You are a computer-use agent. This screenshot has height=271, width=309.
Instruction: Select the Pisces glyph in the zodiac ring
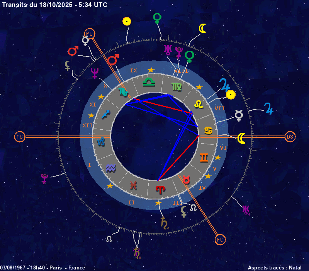click(133, 185)
